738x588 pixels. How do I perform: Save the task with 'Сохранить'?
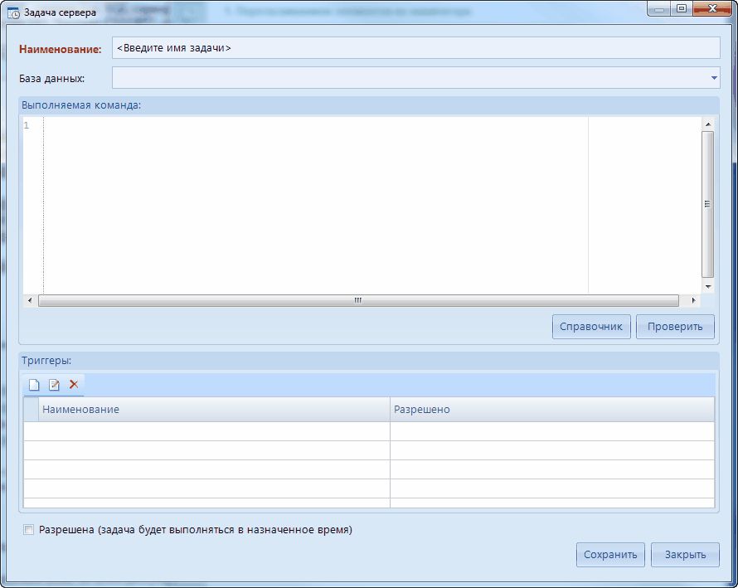point(610,555)
